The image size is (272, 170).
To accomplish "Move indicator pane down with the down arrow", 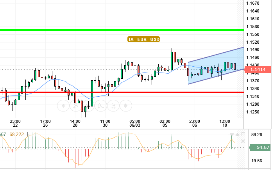I will (232, 134).
